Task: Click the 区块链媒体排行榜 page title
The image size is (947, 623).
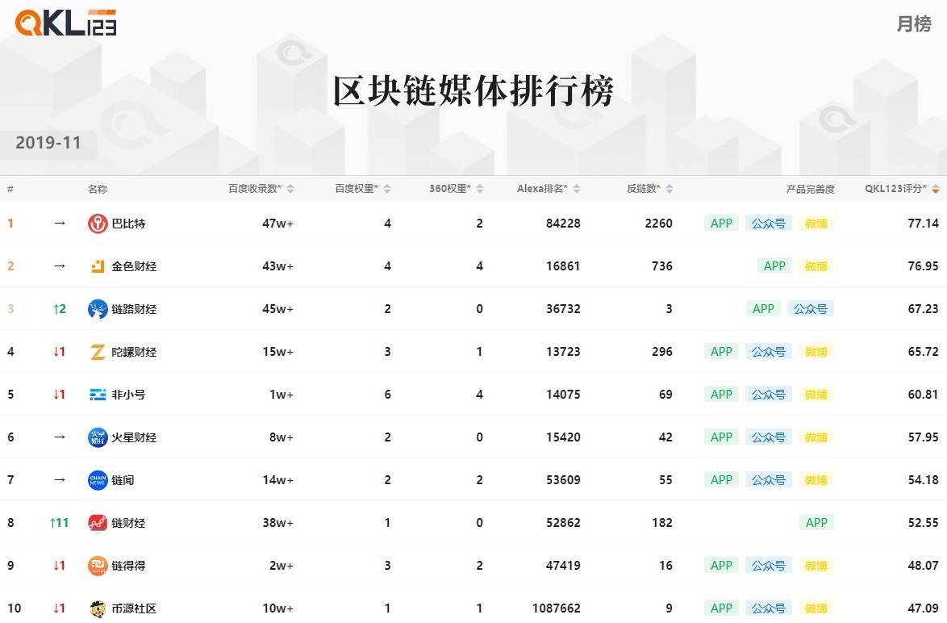Action: (473, 91)
